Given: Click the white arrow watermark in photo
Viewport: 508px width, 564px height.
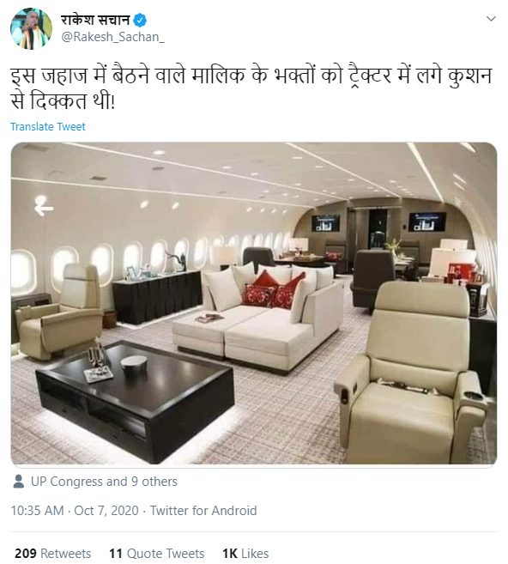Looking at the screenshot, I should click(44, 206).
